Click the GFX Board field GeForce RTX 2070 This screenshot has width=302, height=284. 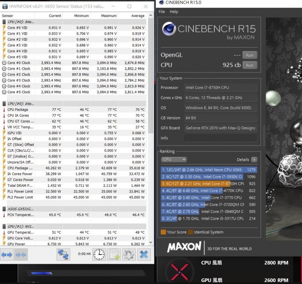(x=221, y=128)
